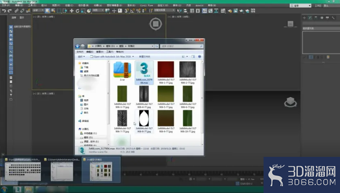Viewport: 340px width, 193px height.
Task: Activate the Bind to Space Warp tool
Action: pos(28,11)
